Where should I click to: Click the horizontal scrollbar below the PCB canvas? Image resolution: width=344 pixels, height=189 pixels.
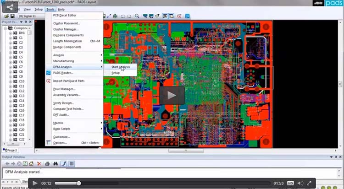(x=186, y=151)
